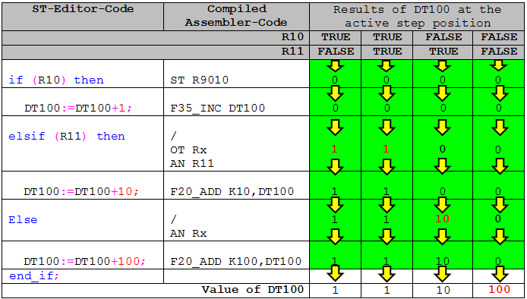This screenshot has width=527, height=299.
Task: Select the 'Else' keyword in code column
Action: (23, 220)
